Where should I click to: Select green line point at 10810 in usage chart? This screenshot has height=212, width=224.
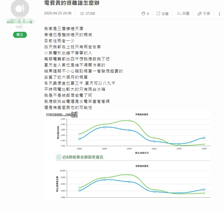point(129,121)
